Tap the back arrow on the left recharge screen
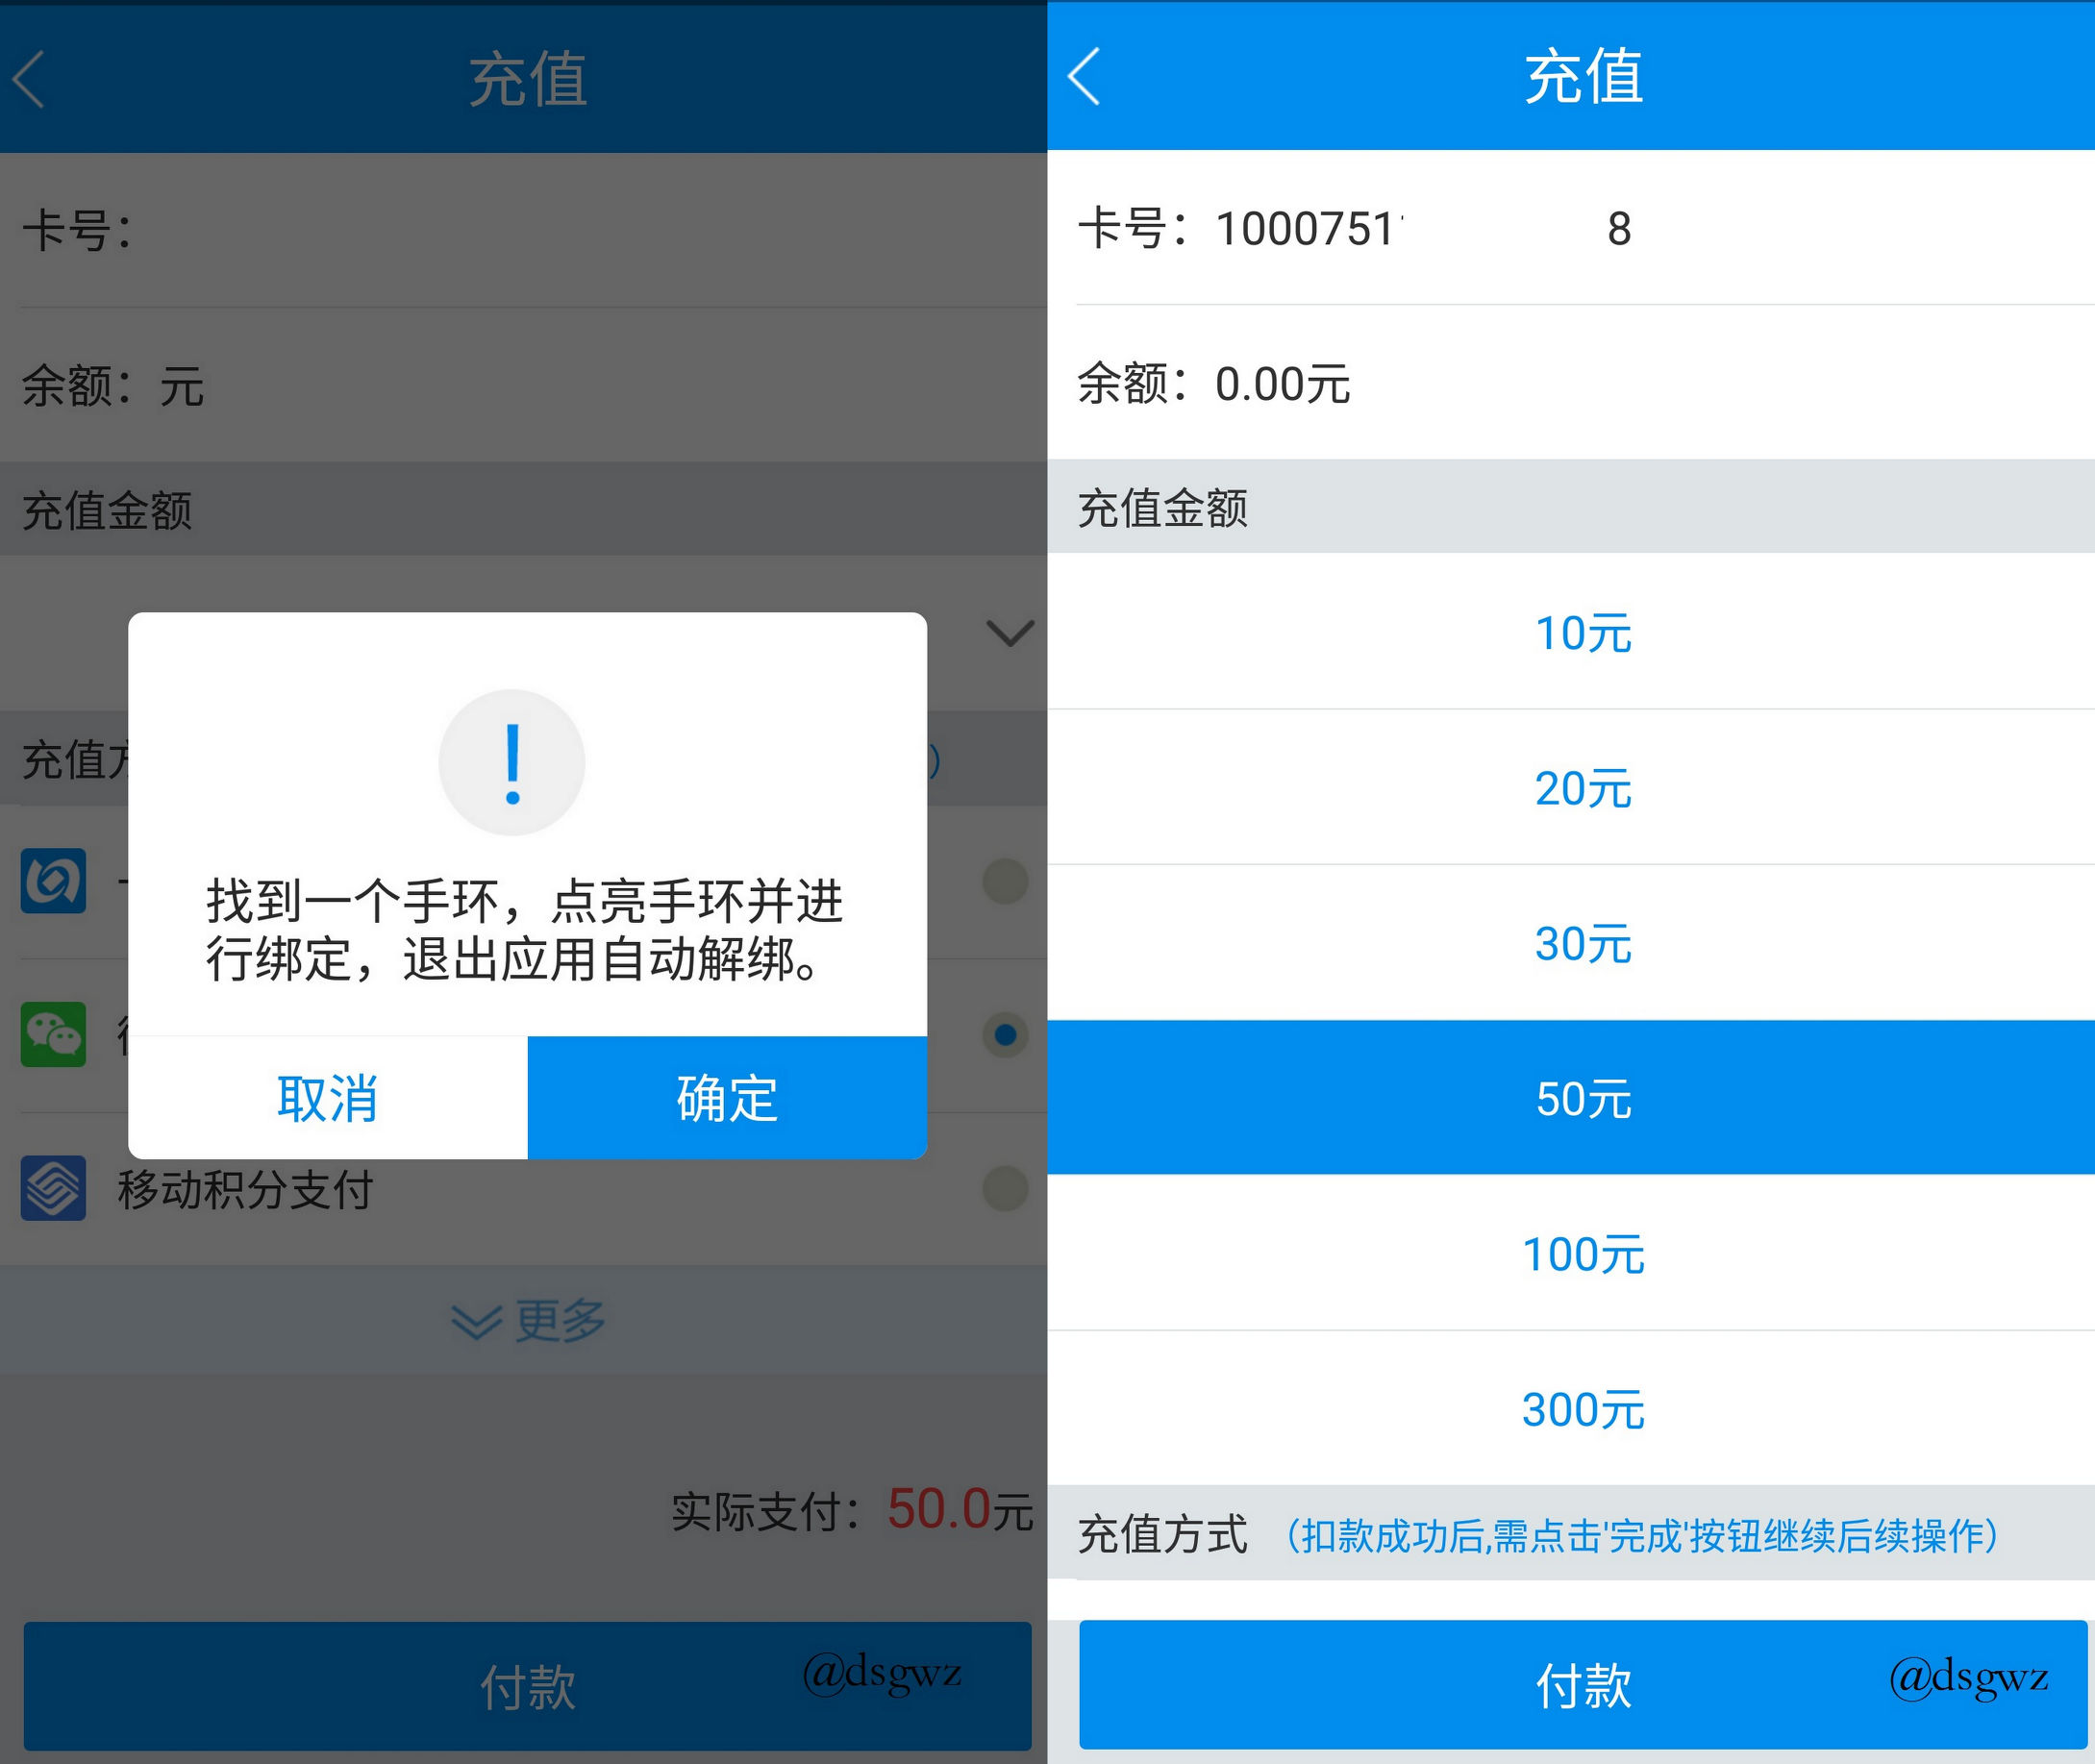 click(x=30, y=82)
